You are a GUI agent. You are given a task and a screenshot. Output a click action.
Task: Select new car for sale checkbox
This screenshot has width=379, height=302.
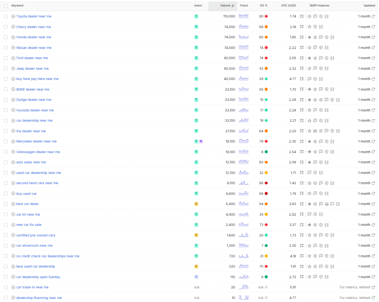[x=6, y=225]
